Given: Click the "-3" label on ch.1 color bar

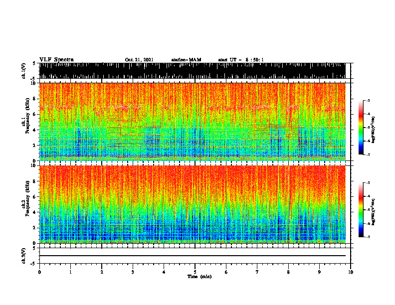Looking at the screenshot, I should tap(368, 100).
